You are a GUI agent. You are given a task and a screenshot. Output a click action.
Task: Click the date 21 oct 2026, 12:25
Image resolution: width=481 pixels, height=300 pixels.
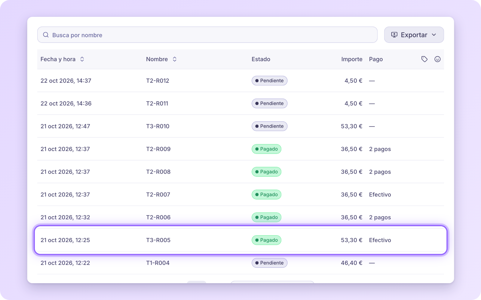click(65, 240)
